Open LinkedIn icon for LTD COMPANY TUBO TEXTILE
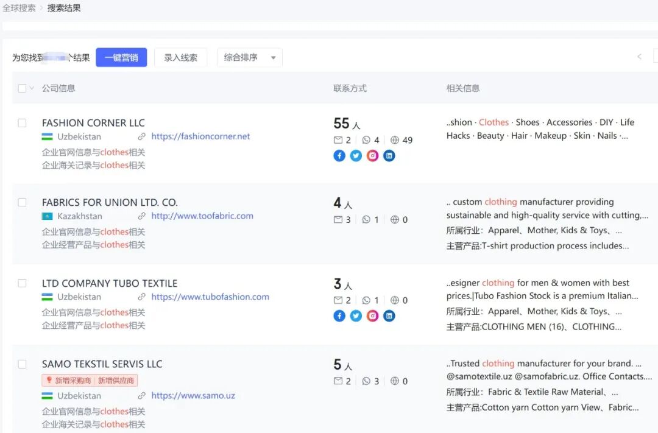Viewport: 658px width, 433px height. (x=389, y=316)
